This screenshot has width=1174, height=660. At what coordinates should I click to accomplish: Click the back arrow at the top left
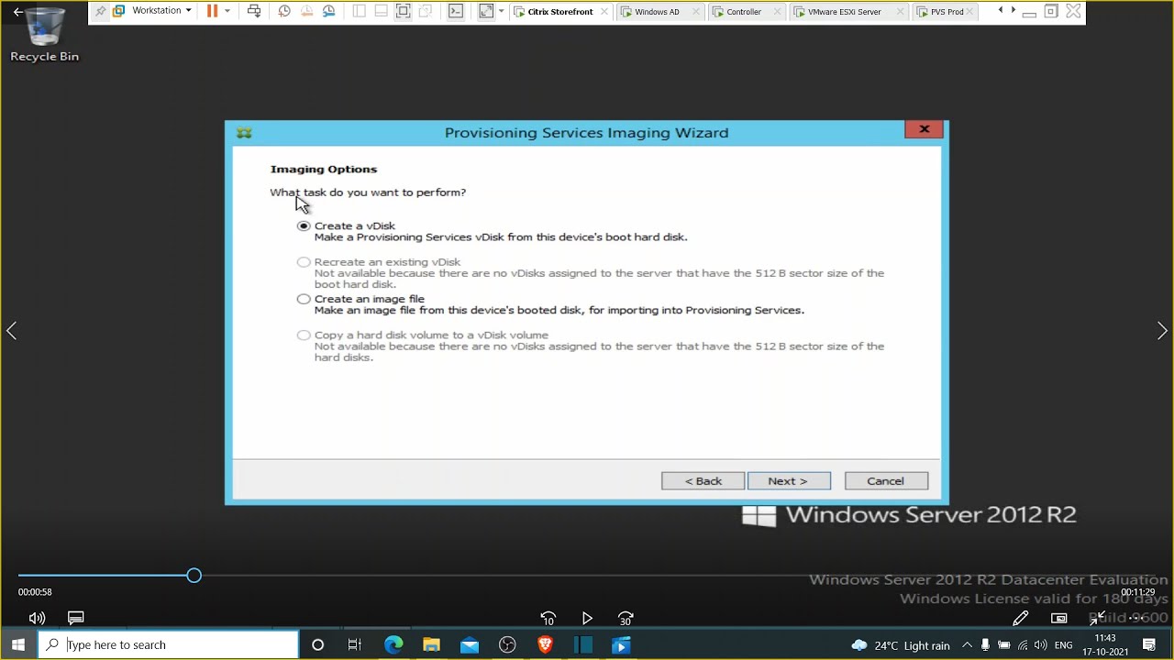pos(17,12)
